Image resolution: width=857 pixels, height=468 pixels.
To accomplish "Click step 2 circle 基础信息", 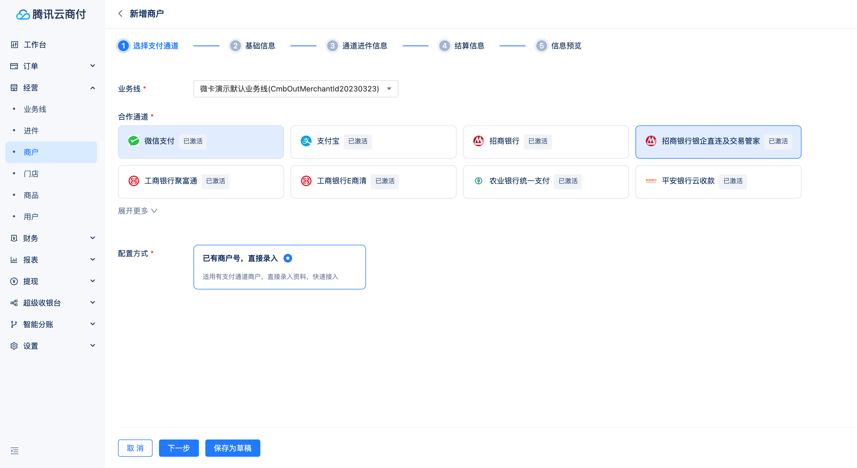I will [x=236, y=46].
